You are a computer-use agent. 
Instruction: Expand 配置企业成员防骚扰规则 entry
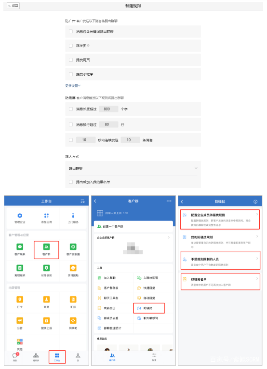point(220,219)
